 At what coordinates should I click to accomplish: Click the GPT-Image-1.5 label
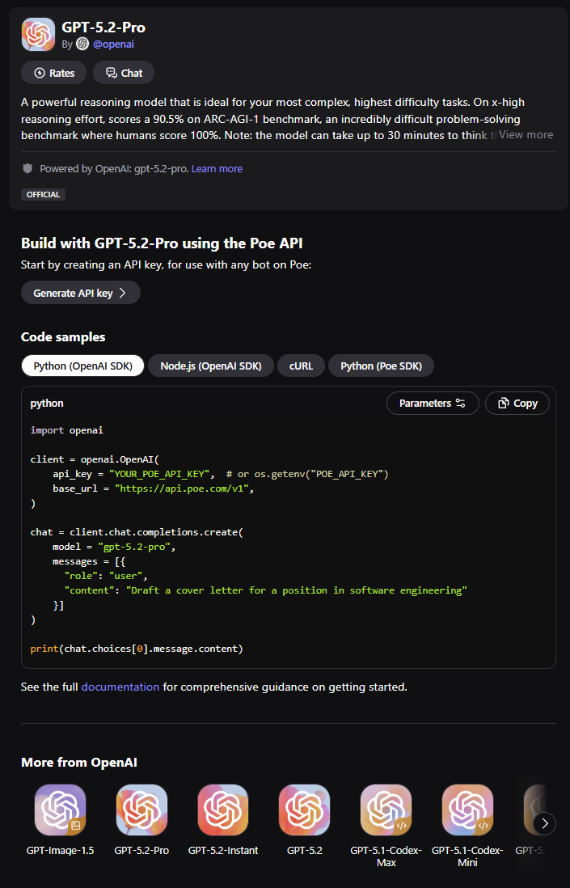click(x=60, y=850)
